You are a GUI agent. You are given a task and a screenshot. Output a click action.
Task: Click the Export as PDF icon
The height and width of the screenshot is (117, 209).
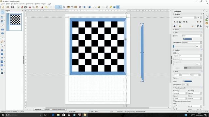click(22, 7)
